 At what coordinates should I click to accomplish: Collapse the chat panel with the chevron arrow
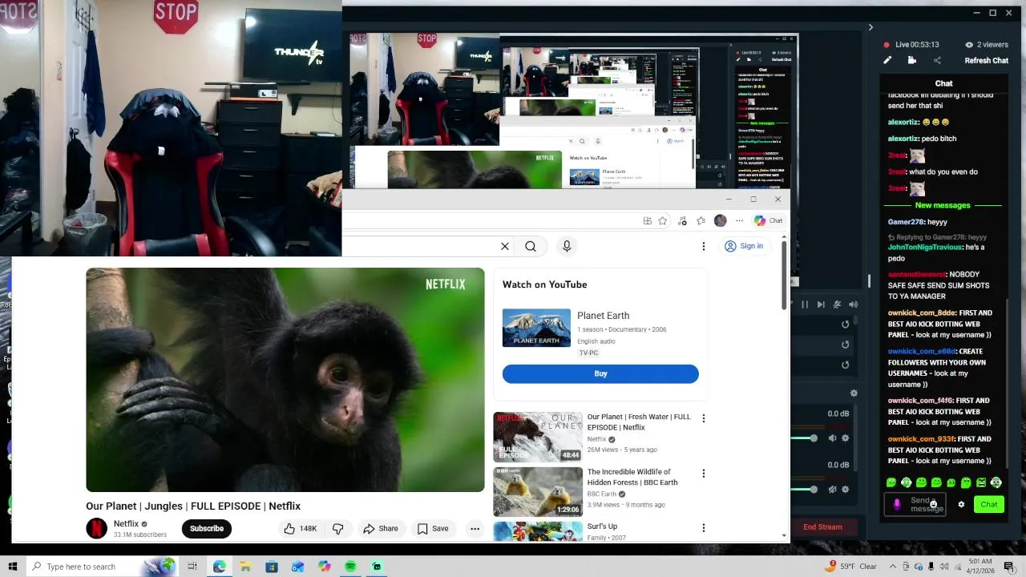click(x=870, y=27)
